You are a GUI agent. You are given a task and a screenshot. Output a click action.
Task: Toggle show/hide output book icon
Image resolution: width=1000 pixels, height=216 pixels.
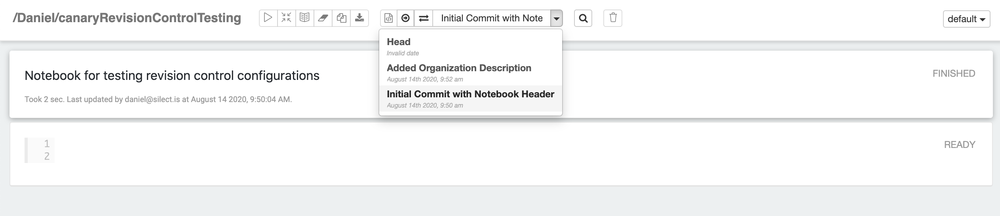pos(304,18)
